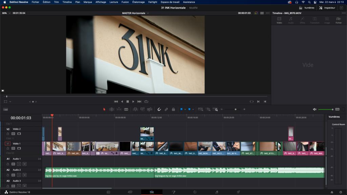Click the timeline zoom in plus button
The height and width of the screenshot is (195, 347).
[244, 109]
